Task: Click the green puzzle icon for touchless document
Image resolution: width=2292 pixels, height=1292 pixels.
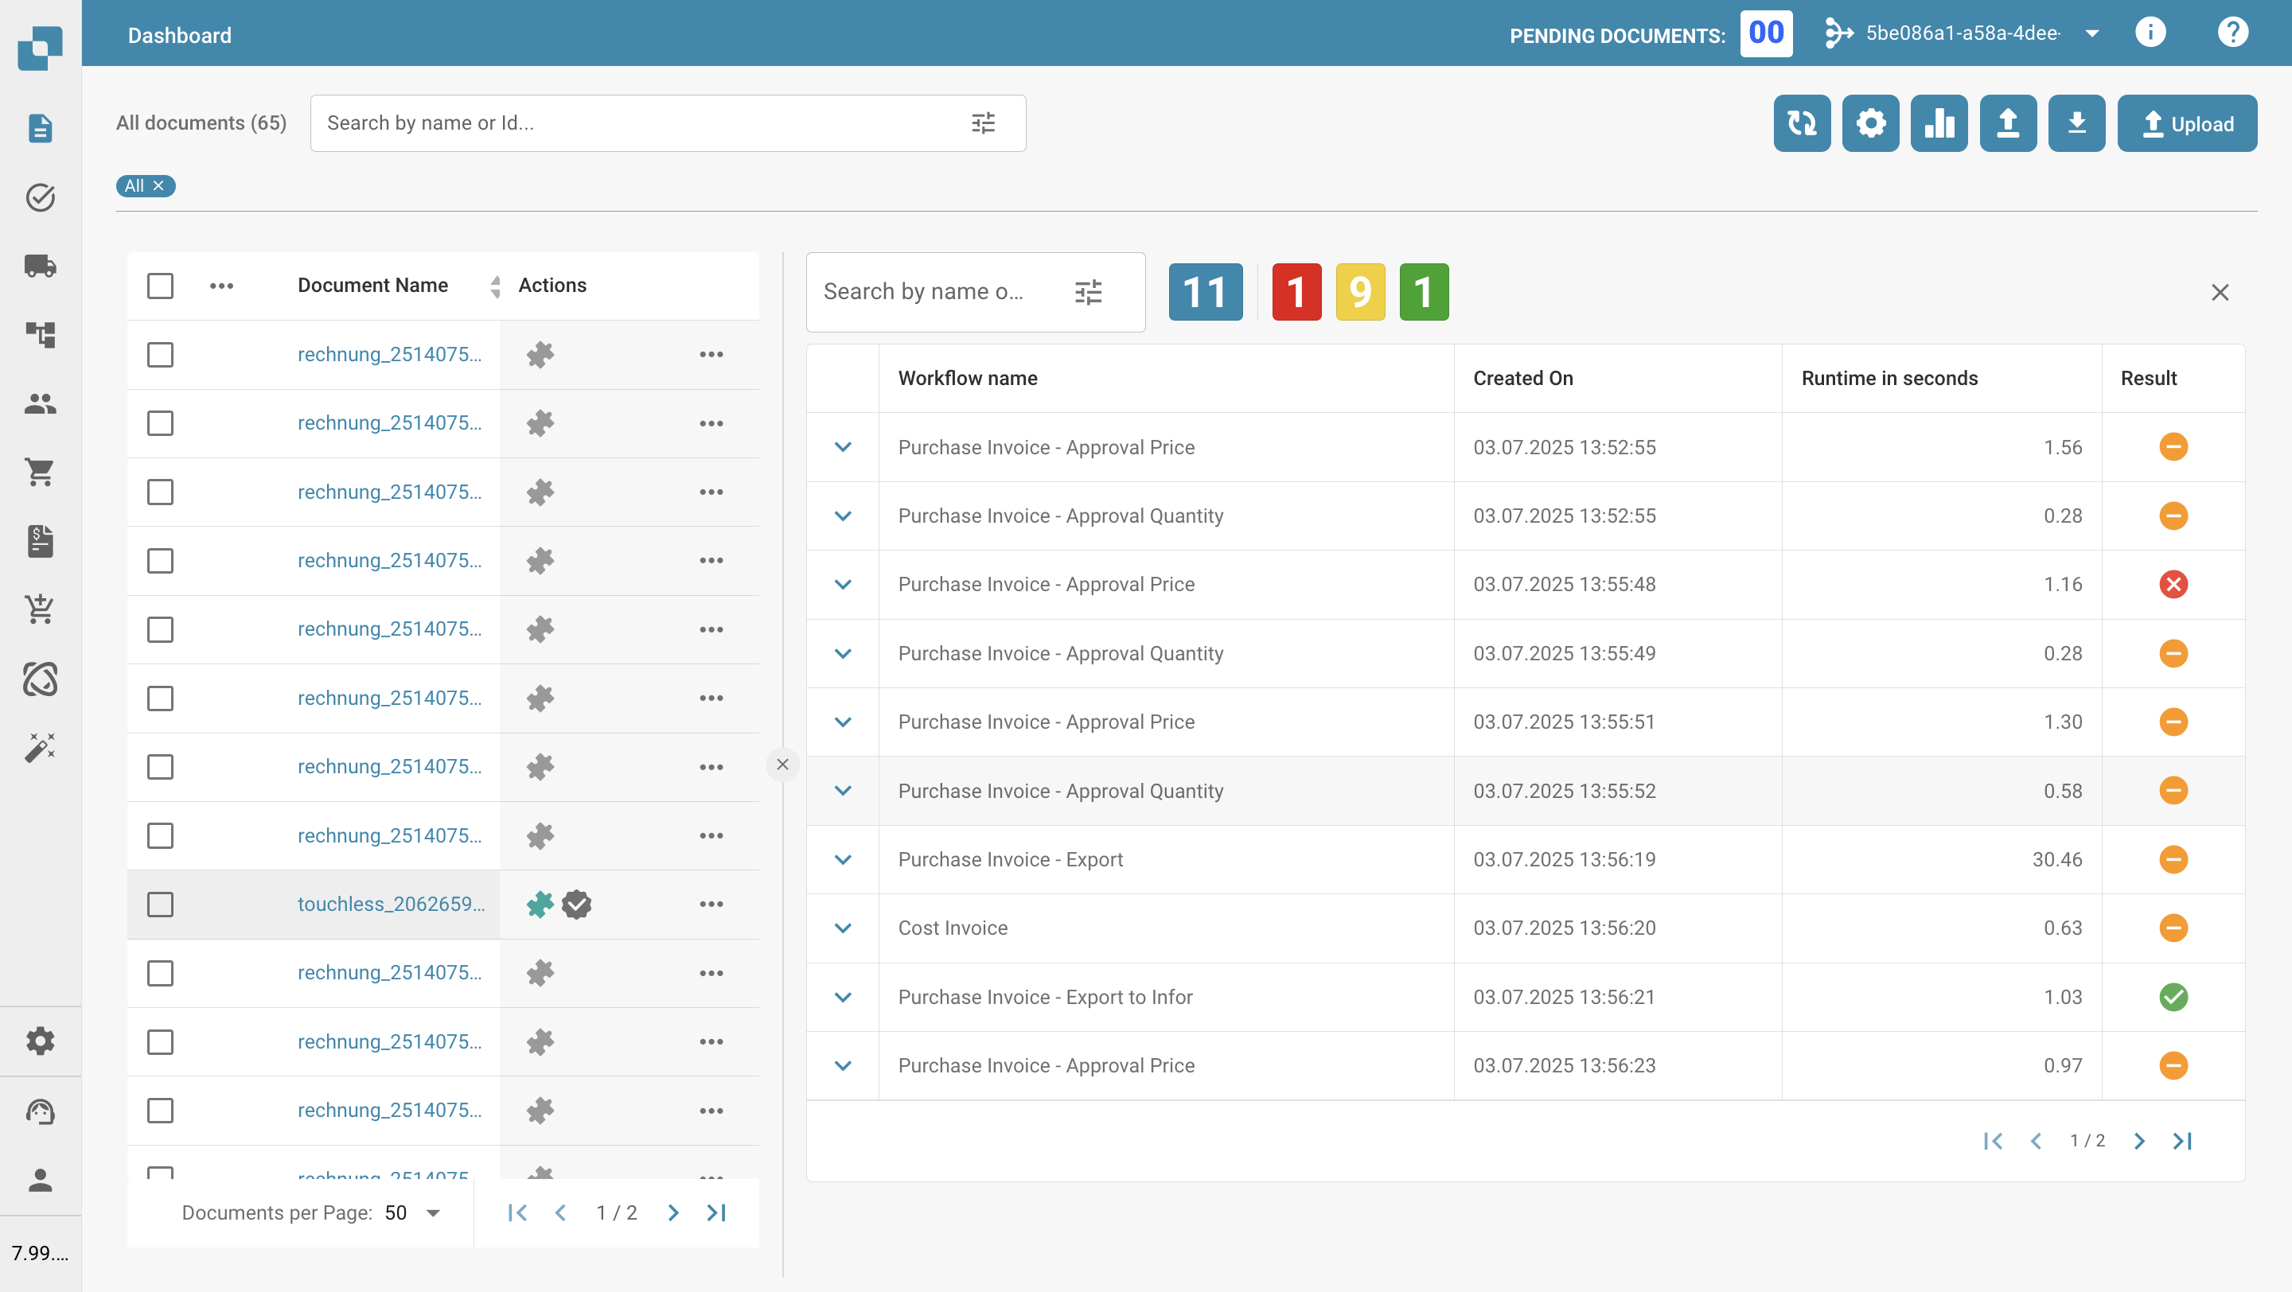Action: (x=540, y=905)
